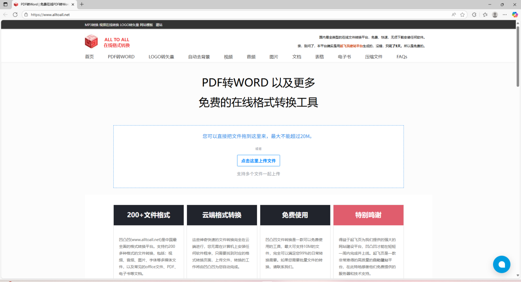
Task: Open a new browser tab
Action: (82, 4)
